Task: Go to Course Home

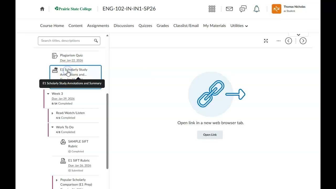Action: 52,25
